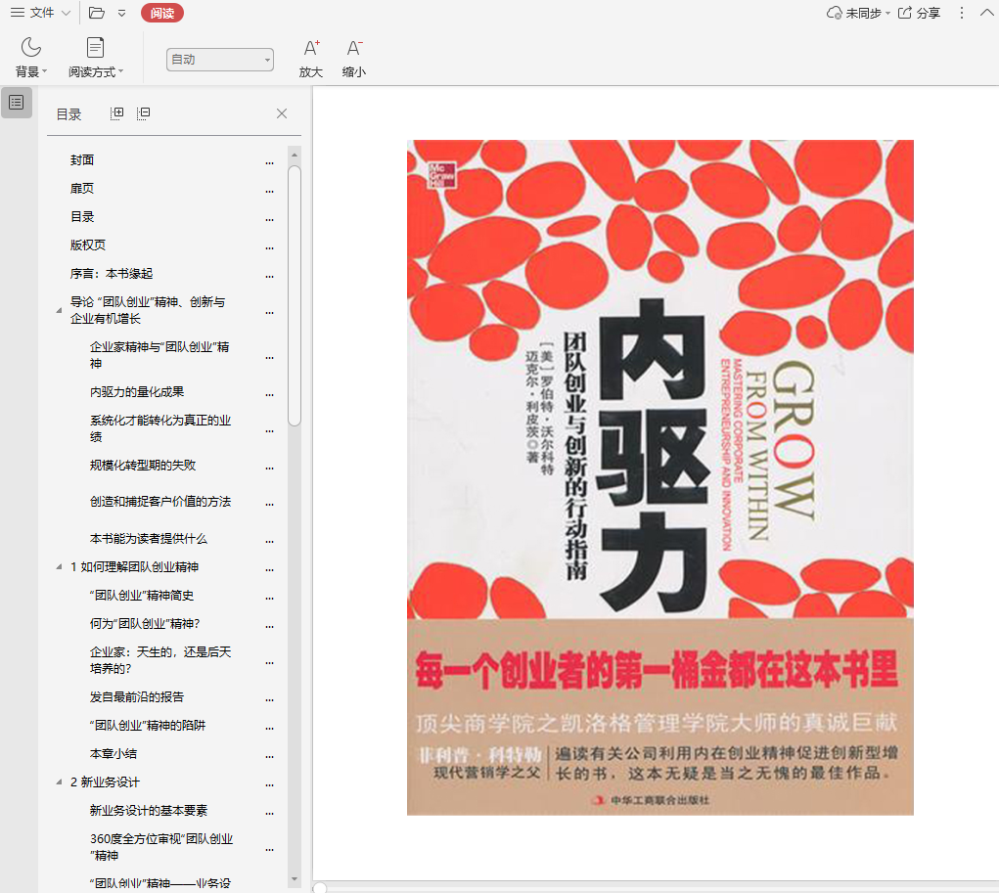The width and height of the screenshot is (999, 893).
Task: Open 何为"团队创业"精神? section
Action: point(145,624)
